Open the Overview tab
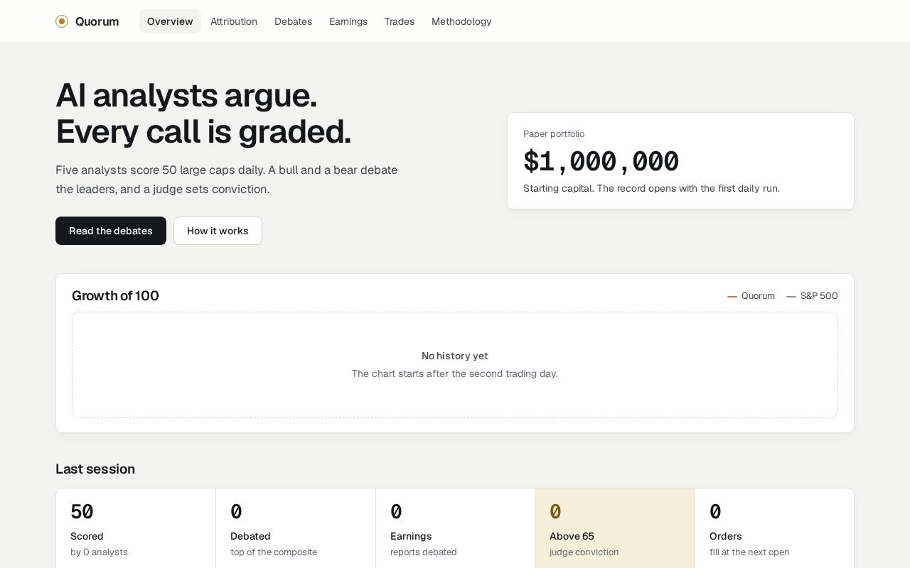The height and width of the screenshot is (568, 910). [x=170, y=21]
